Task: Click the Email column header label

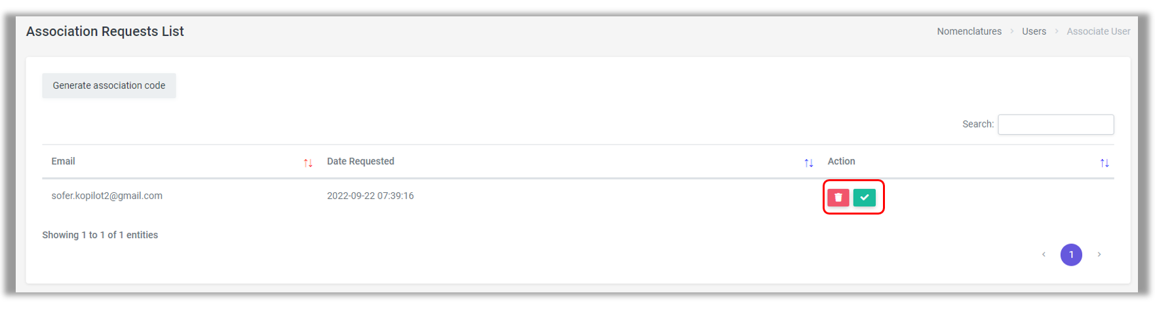Action: coord(64,162)
